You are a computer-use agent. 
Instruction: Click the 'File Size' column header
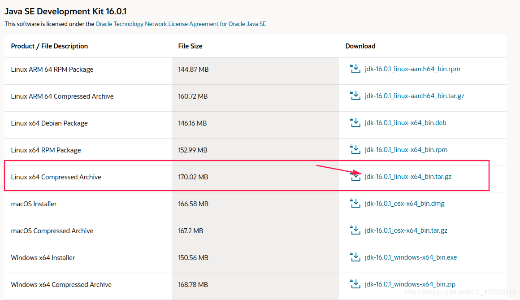pos(190,46)
